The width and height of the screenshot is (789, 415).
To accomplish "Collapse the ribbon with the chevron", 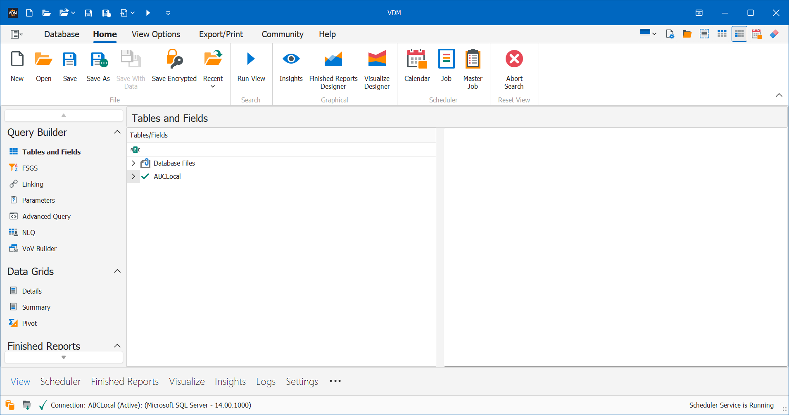I will 779,95.
